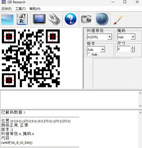Open help with blue question mark icon
The height and width of the screenshot is (148, 142).
coord(70,19)
